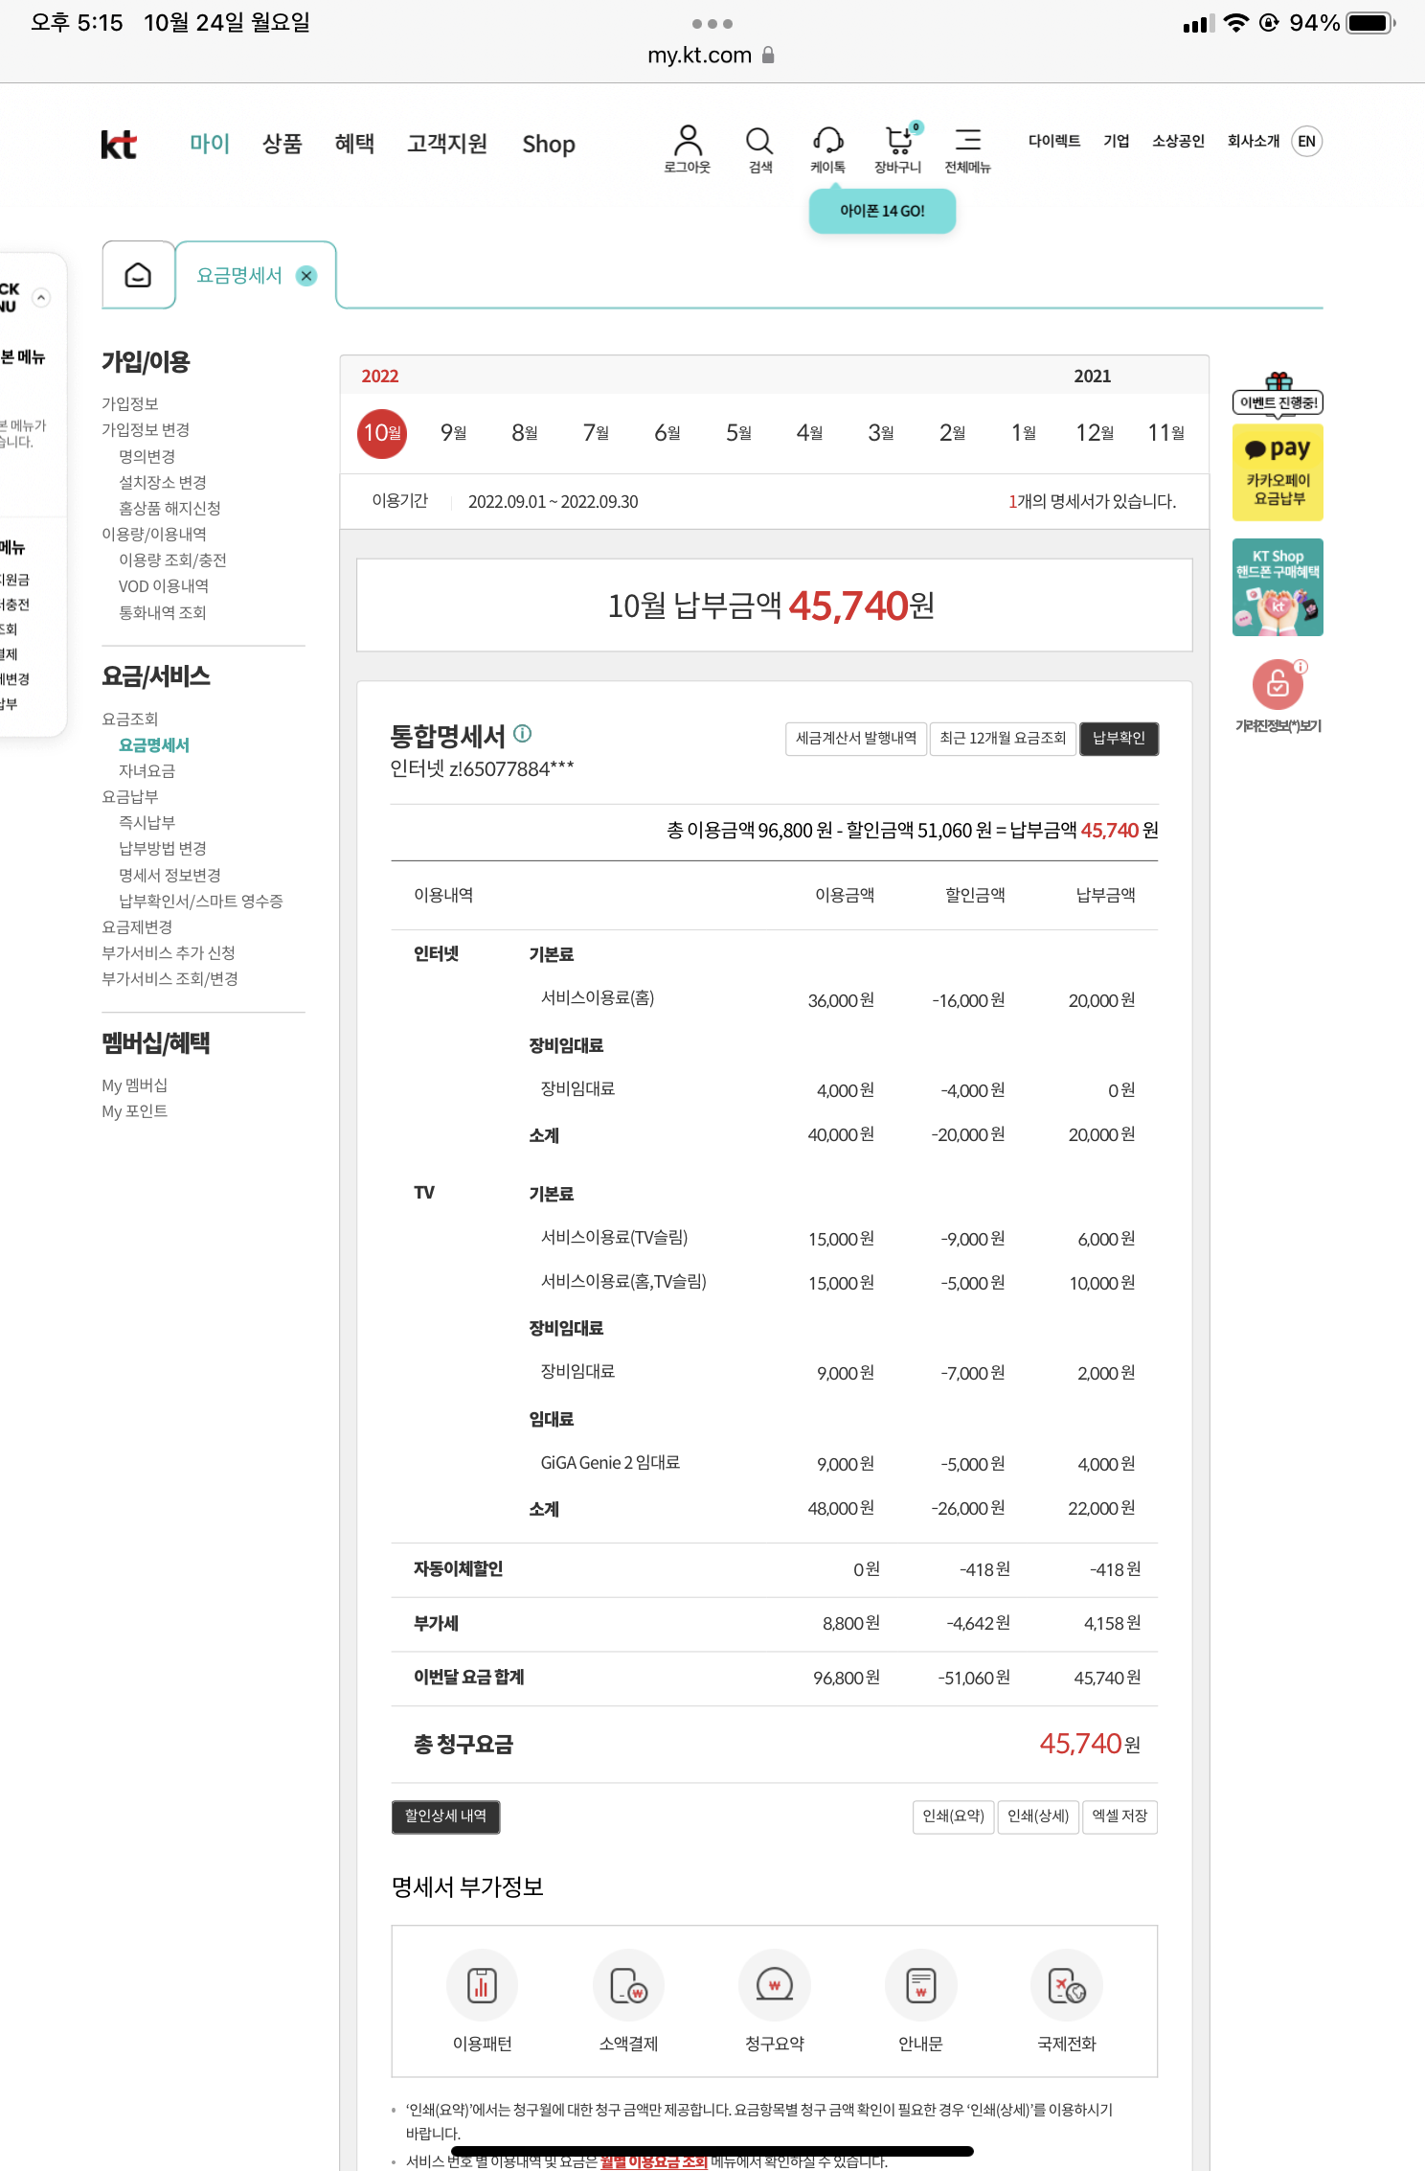Collapse the quick menu chevron on the left
The width and height of the screenshot is (1425, 2171).
coord(41,298)
